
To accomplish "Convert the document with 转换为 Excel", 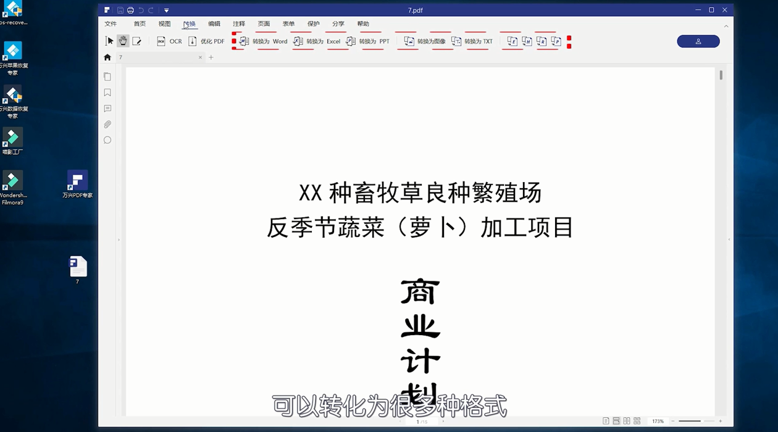I will pos(317,41).
